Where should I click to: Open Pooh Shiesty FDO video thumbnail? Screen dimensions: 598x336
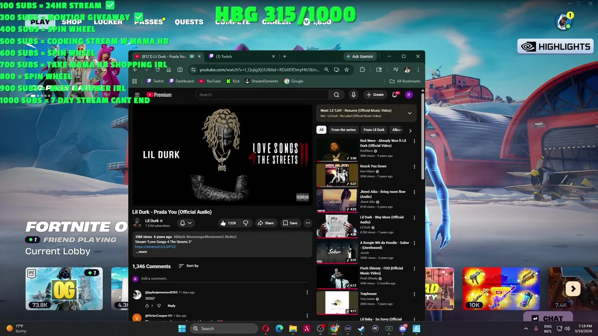coord(337,277)
